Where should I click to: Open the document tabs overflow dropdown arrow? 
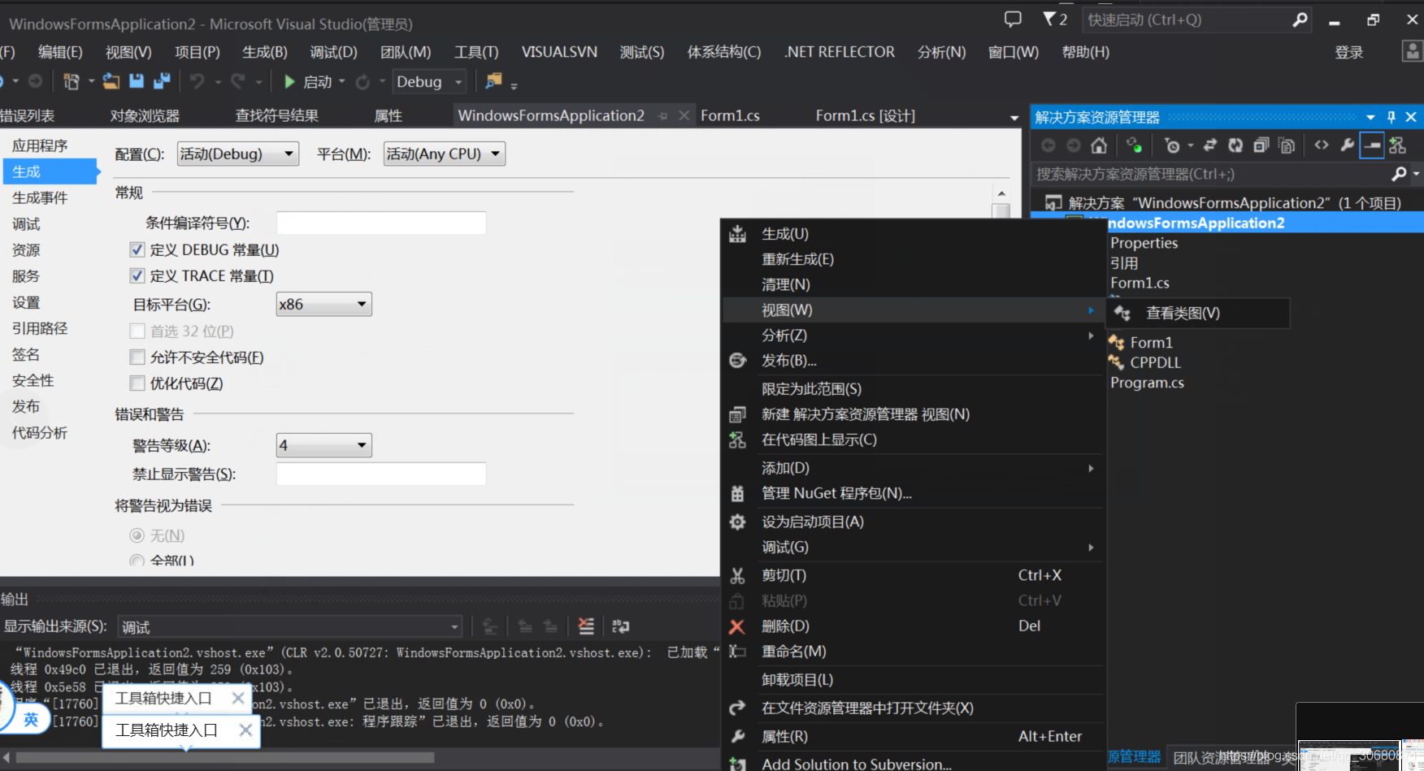tap(1014, 118)
